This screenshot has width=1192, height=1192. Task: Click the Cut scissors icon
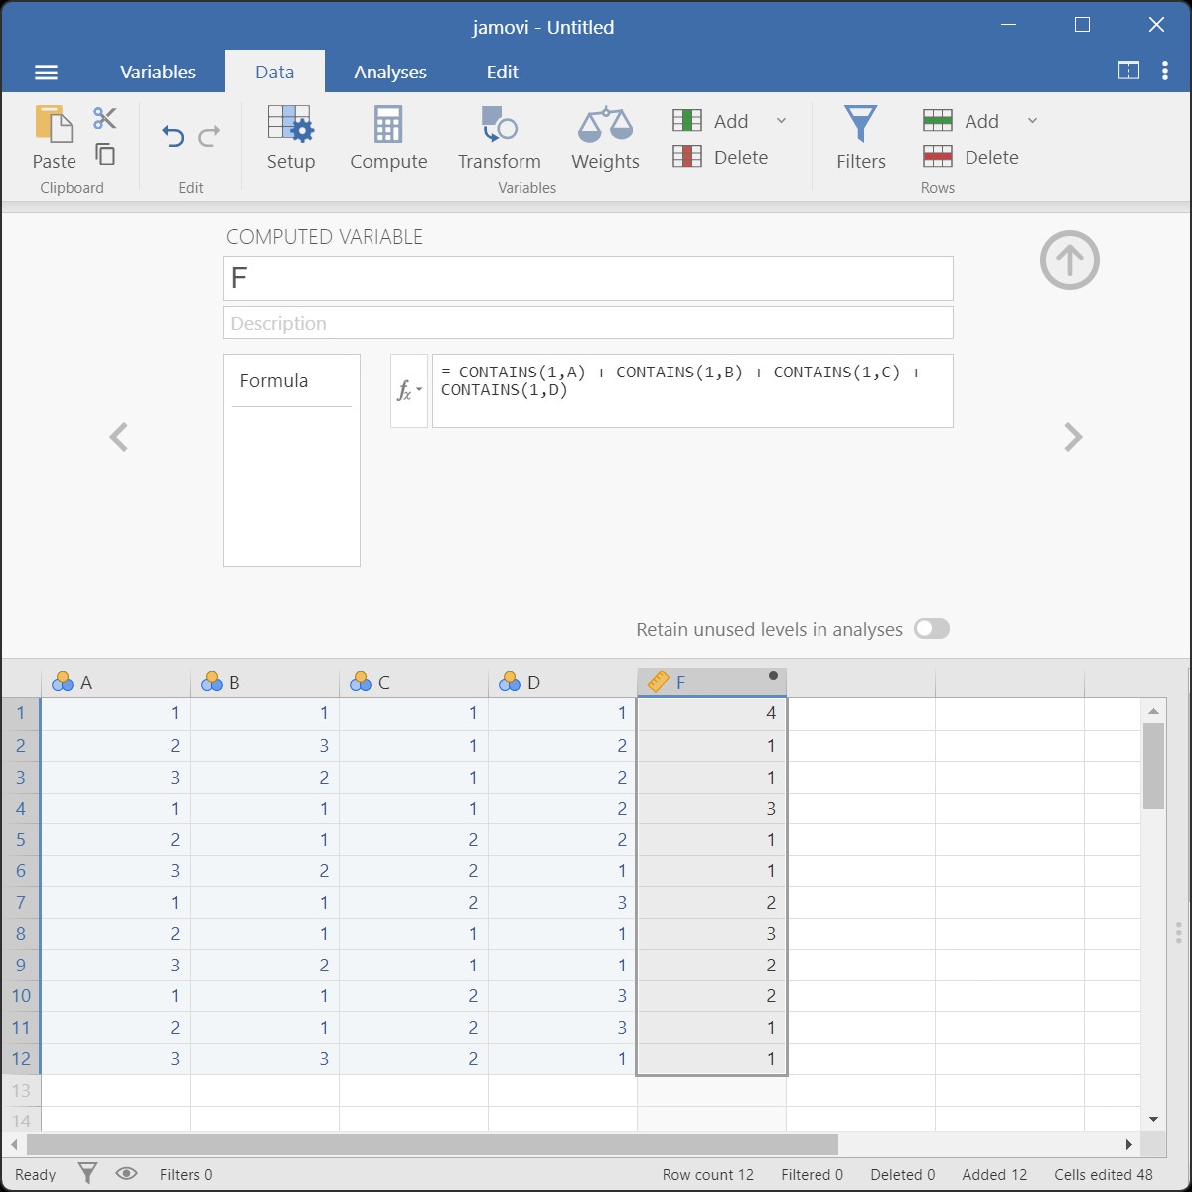pos(105,119)
